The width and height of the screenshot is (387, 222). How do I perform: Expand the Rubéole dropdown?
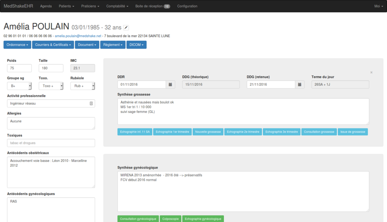pos(83,86)
